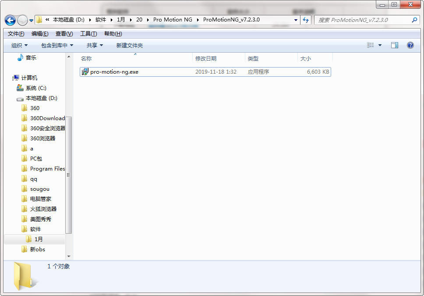This screenshot has height=296, width=424.
Task: Select the Pro Motion NG breadcrumb segment
Action: click(x=173, y=20)
